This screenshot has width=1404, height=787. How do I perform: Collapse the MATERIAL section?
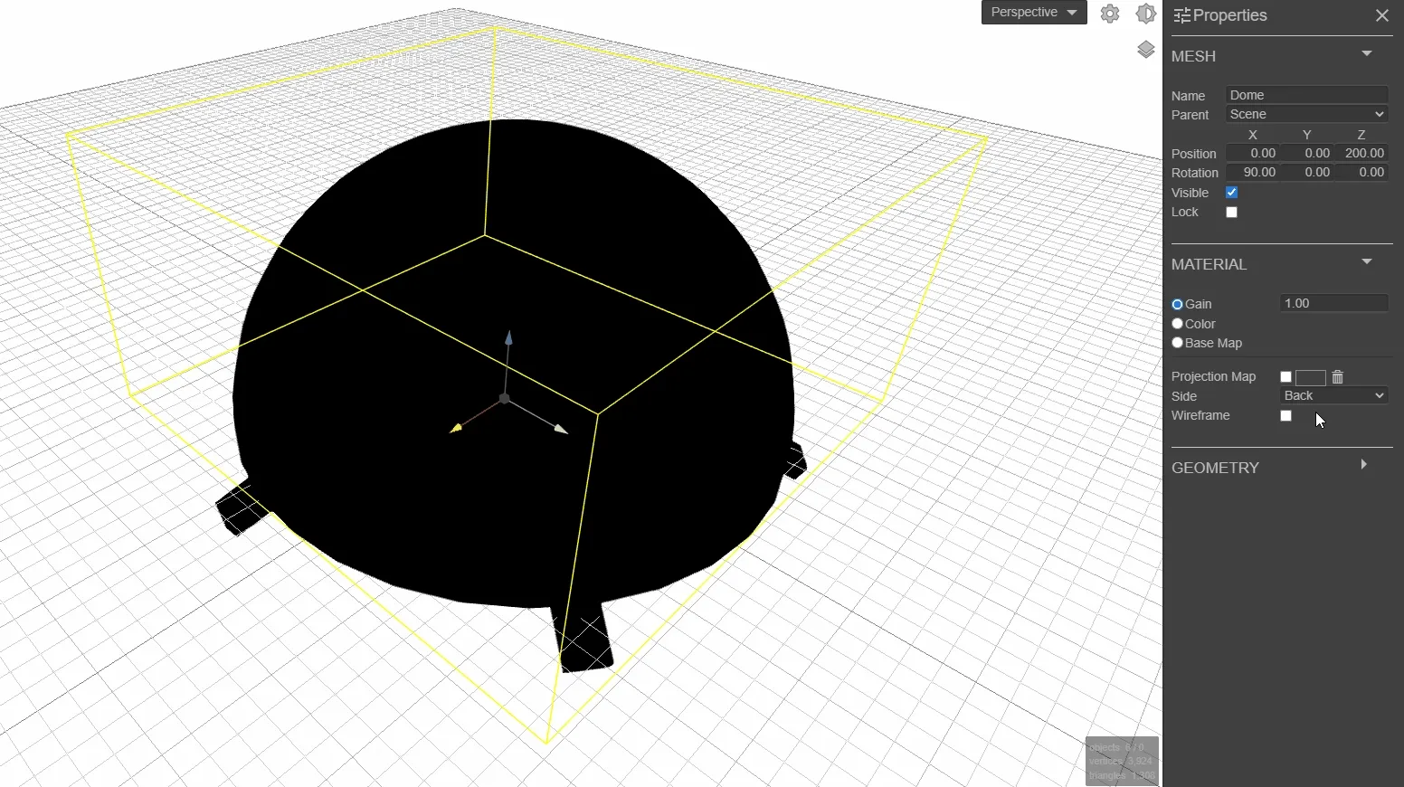point(1366,261)
